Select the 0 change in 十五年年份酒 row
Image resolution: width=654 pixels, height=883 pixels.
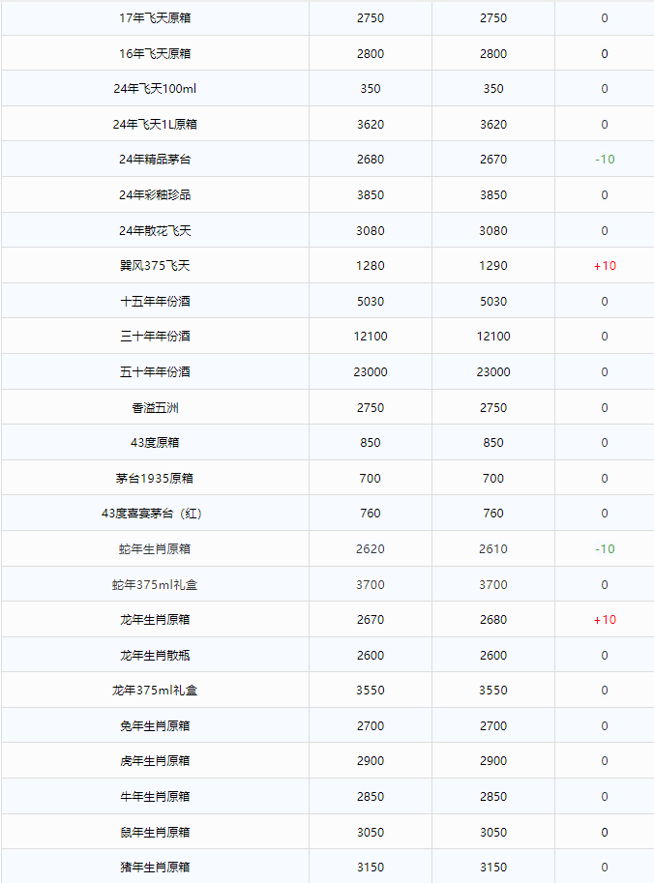pyautogui.click(x=605, y=302)
